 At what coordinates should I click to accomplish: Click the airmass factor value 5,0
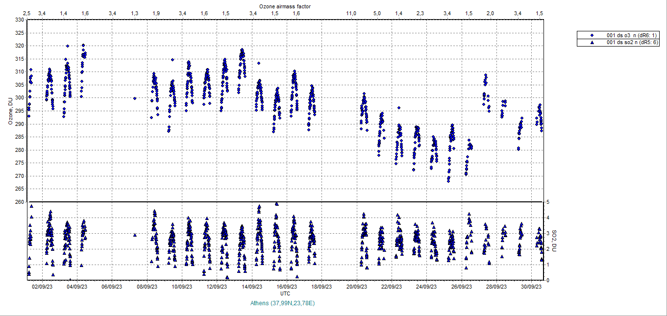point(377,13)
